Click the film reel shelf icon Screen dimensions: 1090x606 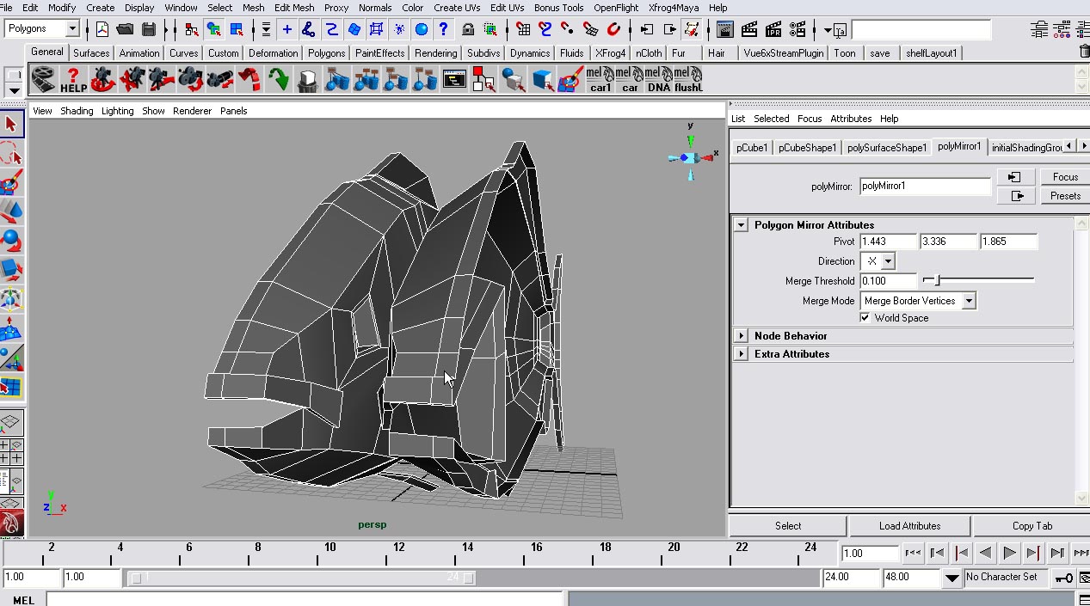coord(44,80)
